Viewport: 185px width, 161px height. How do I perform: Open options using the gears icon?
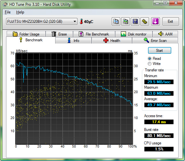(x=144, y=21)
